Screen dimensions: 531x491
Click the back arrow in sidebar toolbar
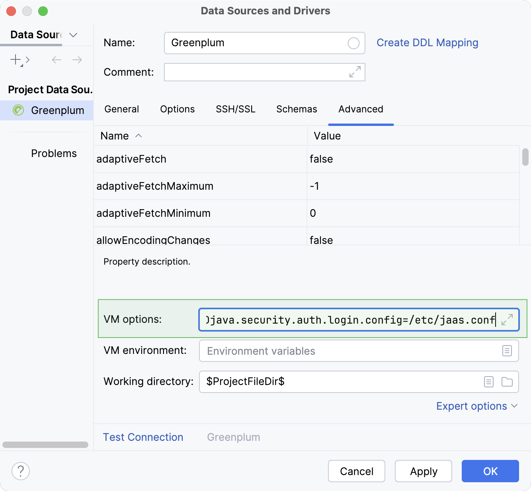56,59
